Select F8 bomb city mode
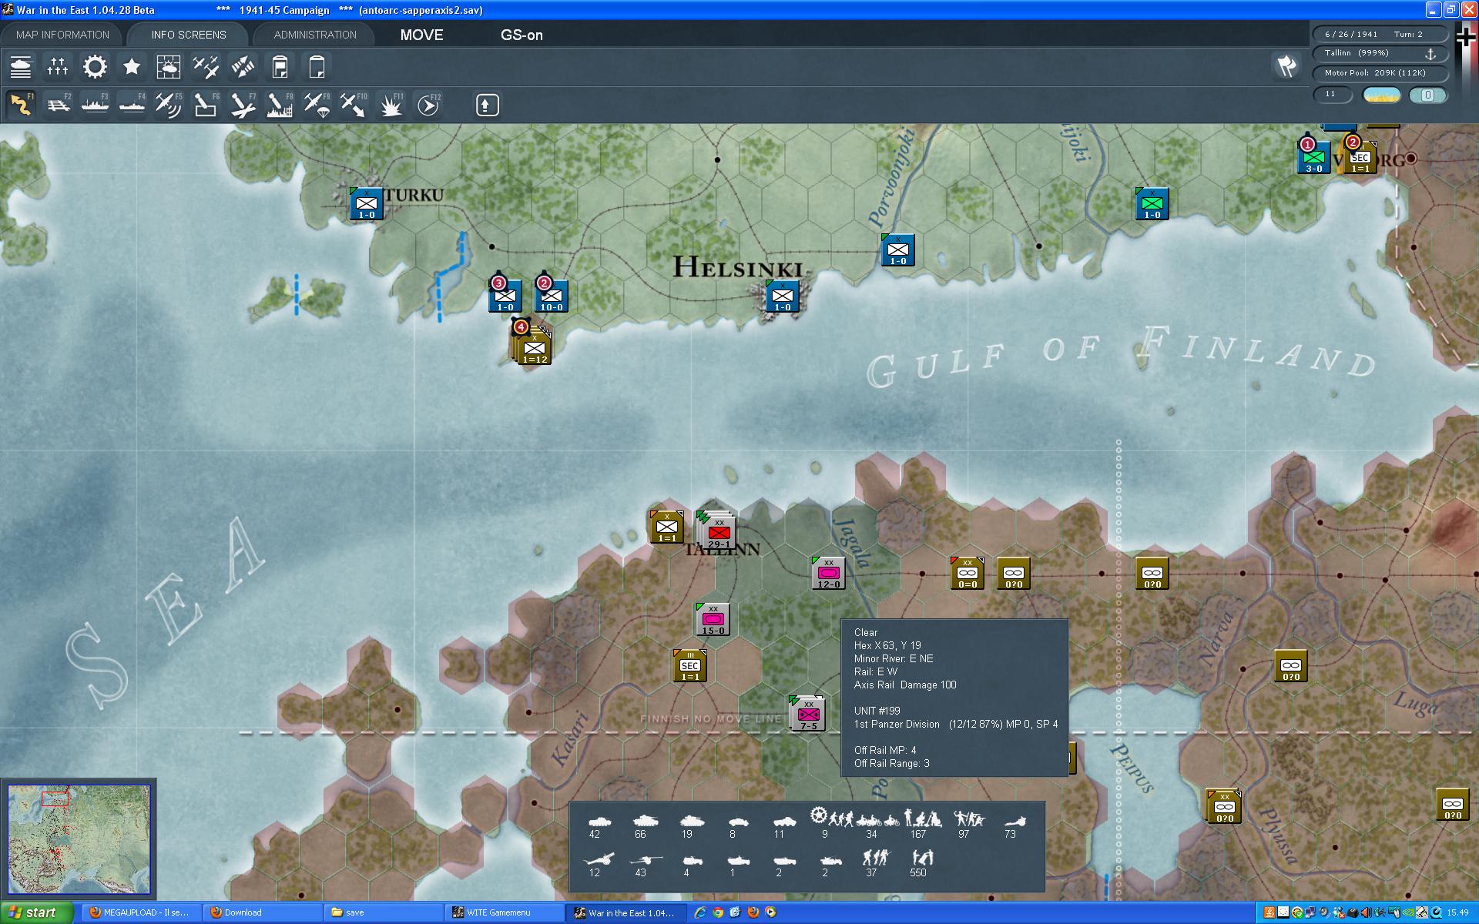1479x924 pixels. [x=280, y=105]
